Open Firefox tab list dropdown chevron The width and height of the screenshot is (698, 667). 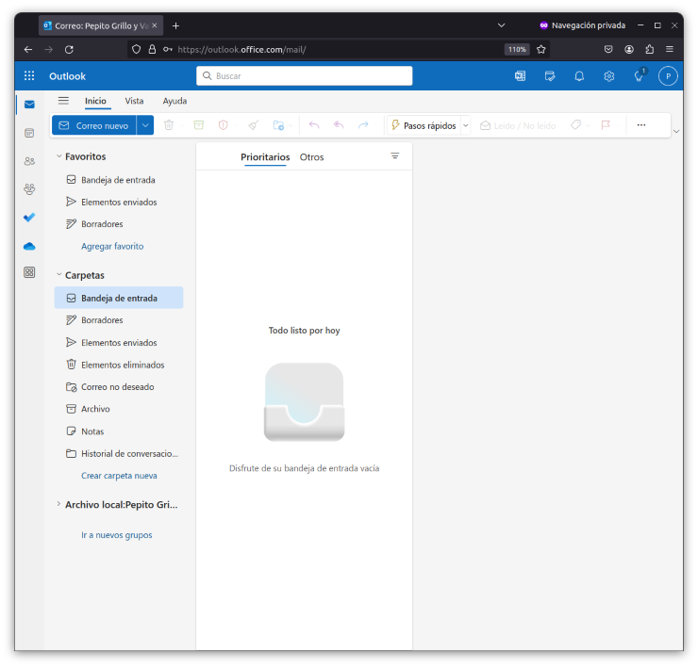[501, 25]
